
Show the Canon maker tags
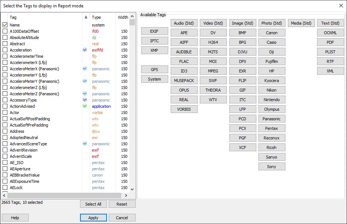point(272,32)
